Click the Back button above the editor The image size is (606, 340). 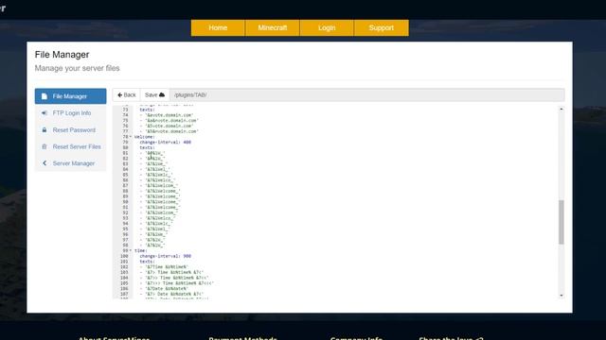tap(127, 94)
